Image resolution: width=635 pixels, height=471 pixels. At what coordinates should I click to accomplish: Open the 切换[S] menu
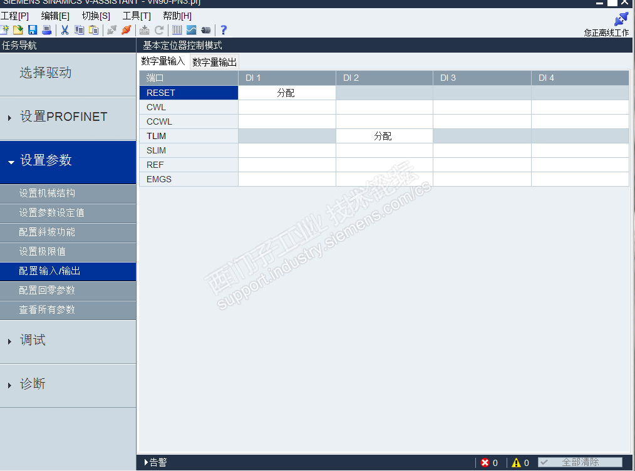pos(96,16)
